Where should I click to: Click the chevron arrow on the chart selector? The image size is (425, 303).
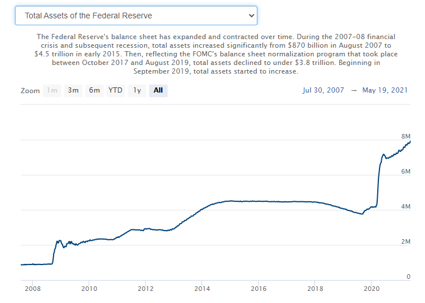coord(251,16)
